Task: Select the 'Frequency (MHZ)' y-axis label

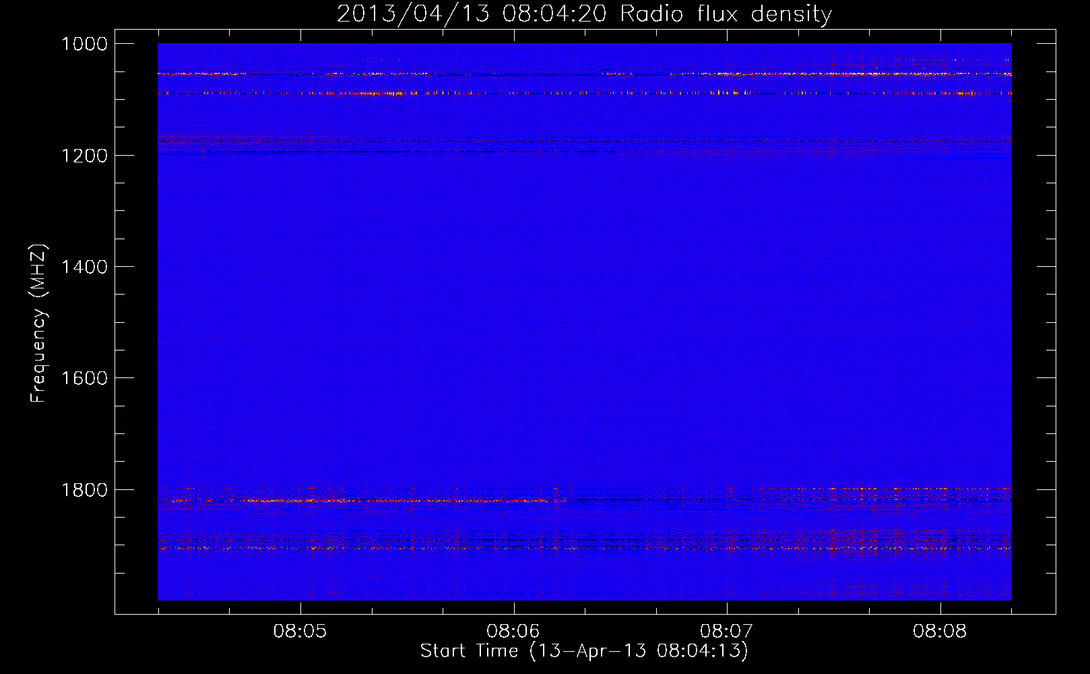Action: (x=38, y=324)
